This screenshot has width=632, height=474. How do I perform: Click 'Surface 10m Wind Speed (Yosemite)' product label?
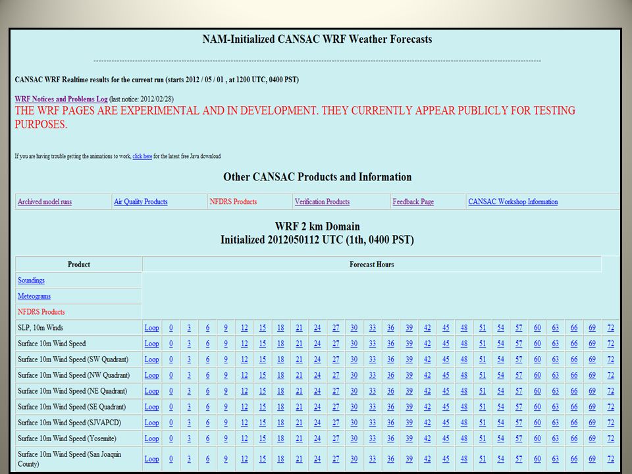tap(67, 438)
